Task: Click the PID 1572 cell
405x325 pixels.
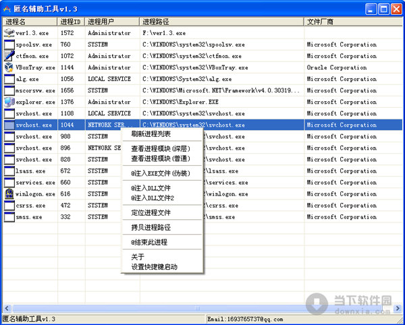Action: point(67,33)
